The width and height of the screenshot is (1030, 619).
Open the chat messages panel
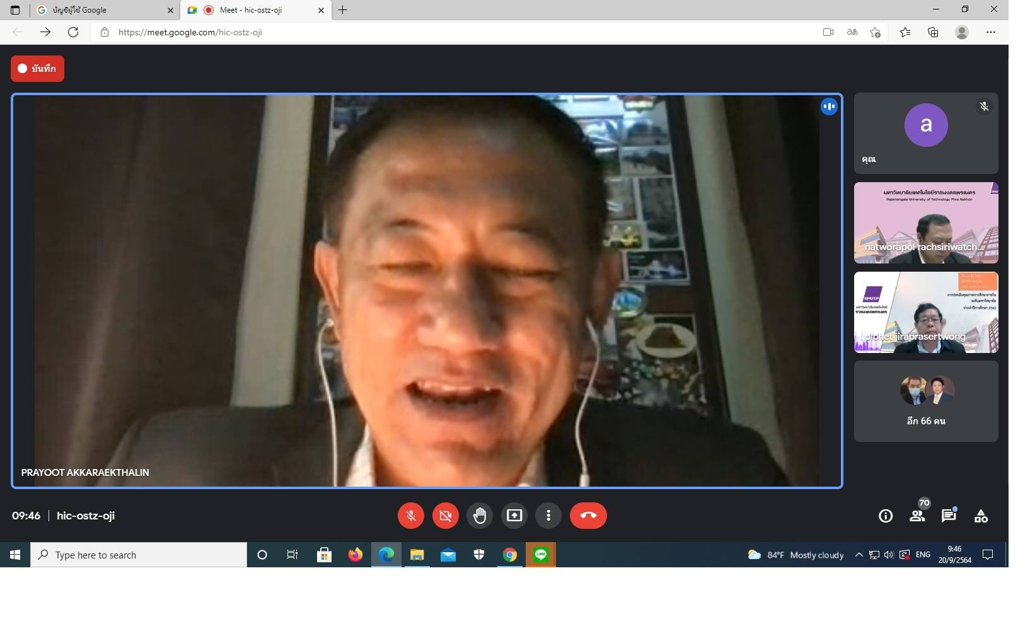(x=949, y=516)
